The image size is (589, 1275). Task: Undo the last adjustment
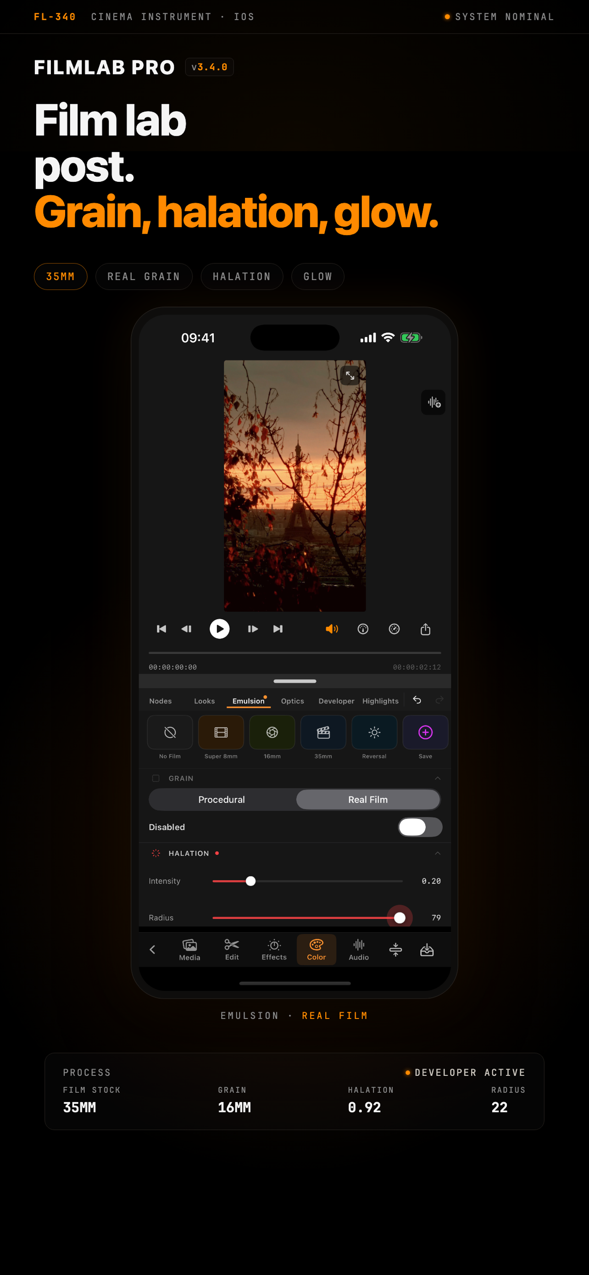tap(417, 700)
